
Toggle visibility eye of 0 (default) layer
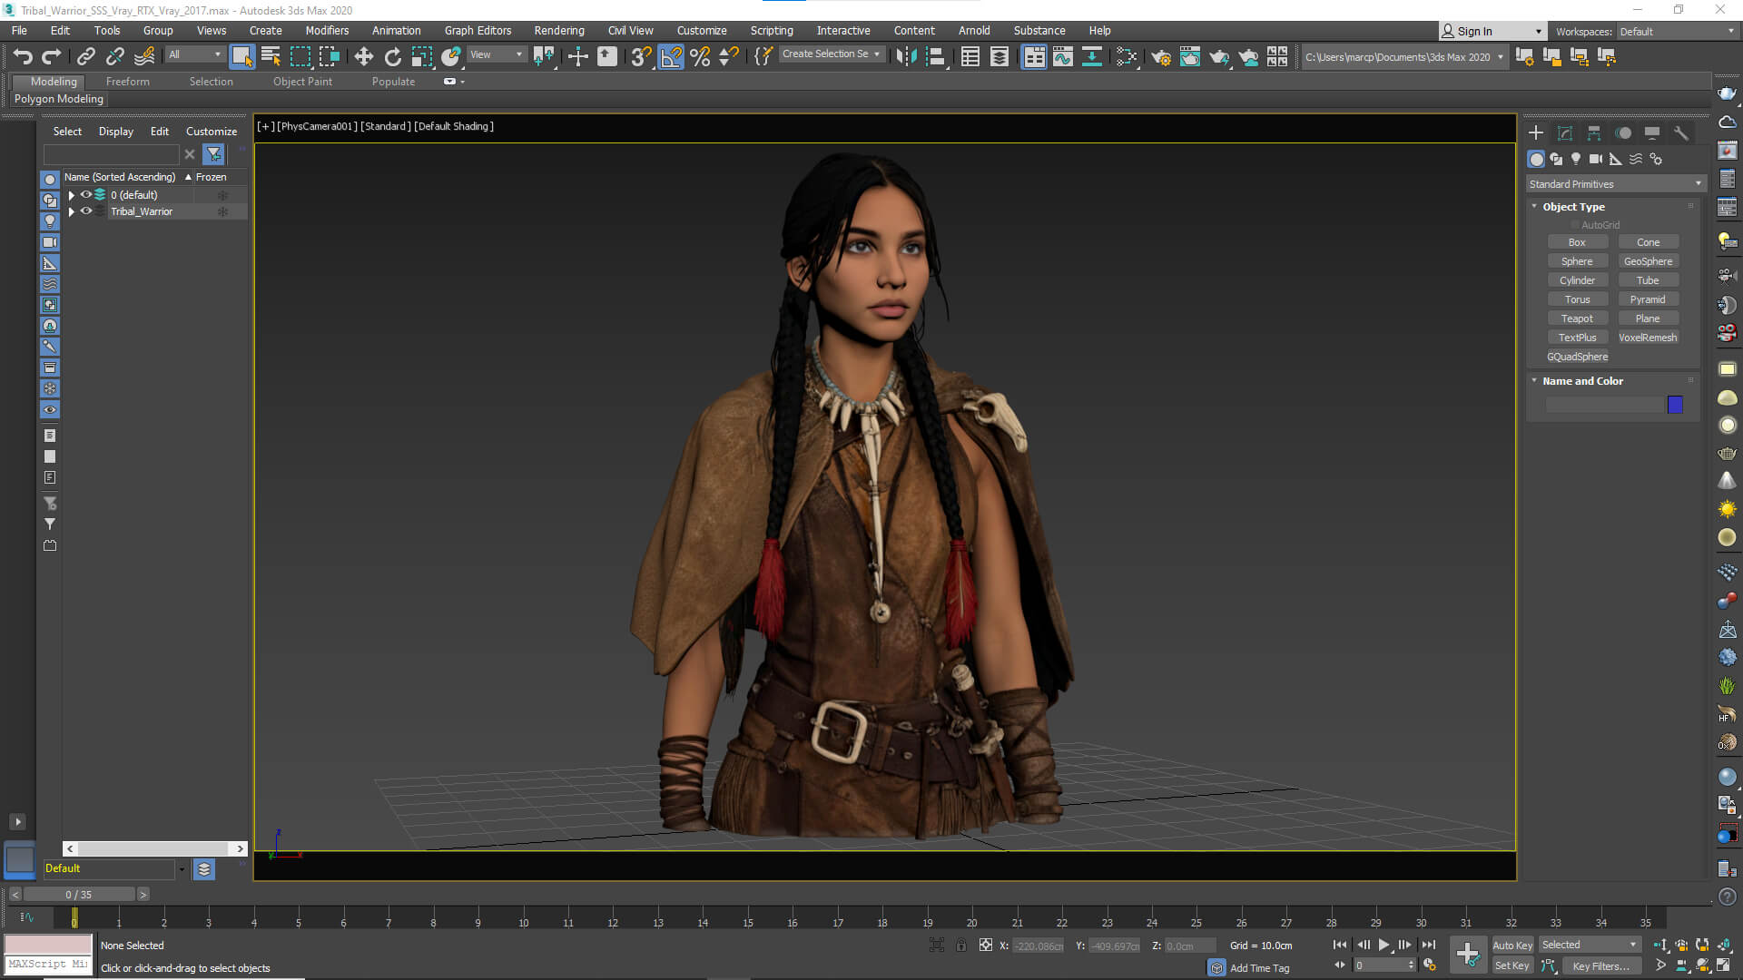[x=86, y=195]
